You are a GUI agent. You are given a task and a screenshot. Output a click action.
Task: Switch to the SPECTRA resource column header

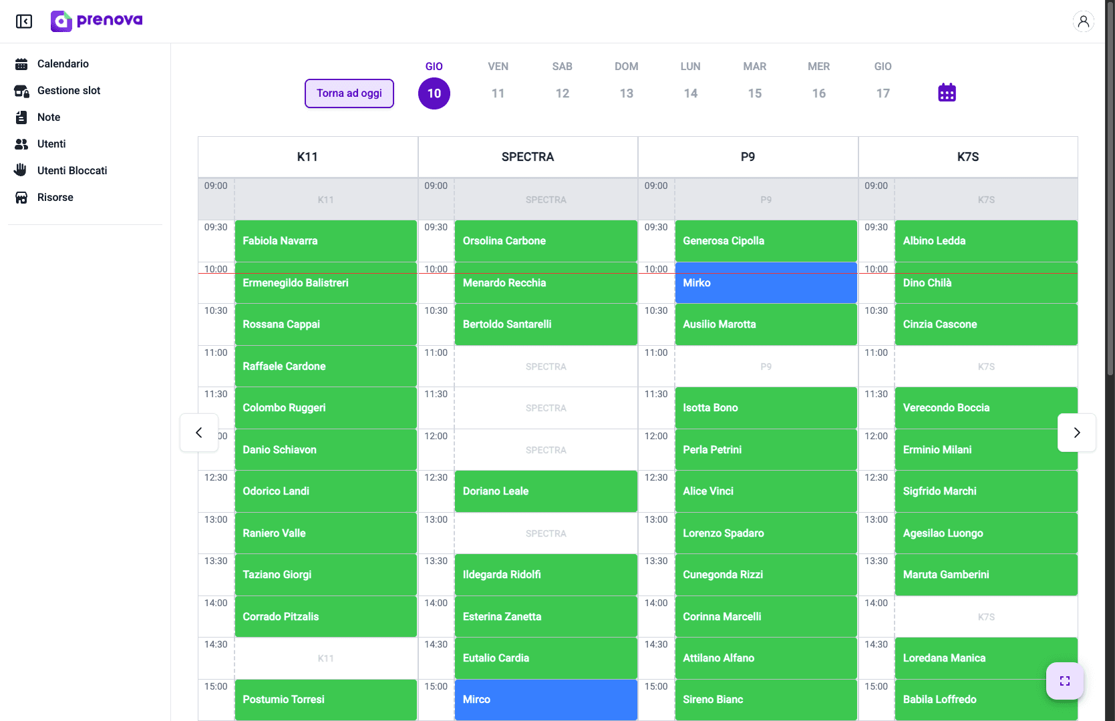coord(528,156)
